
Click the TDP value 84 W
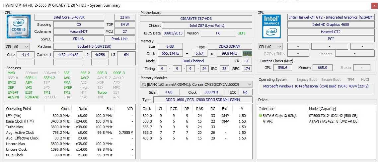pos(125,25)
